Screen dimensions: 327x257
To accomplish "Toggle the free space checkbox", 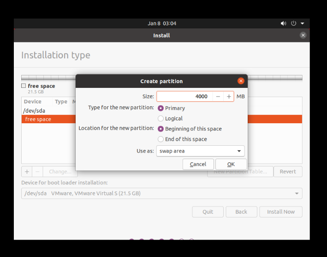I will 24,86.
